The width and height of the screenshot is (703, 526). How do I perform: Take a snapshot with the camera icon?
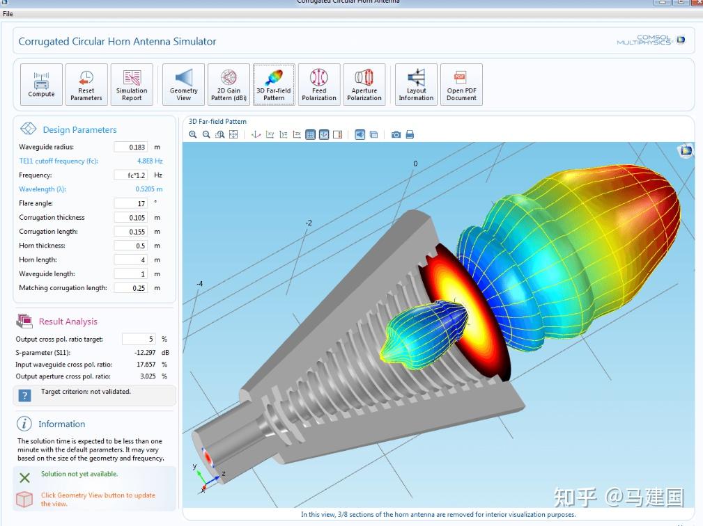pyautogui.click(x=396, y=134)
